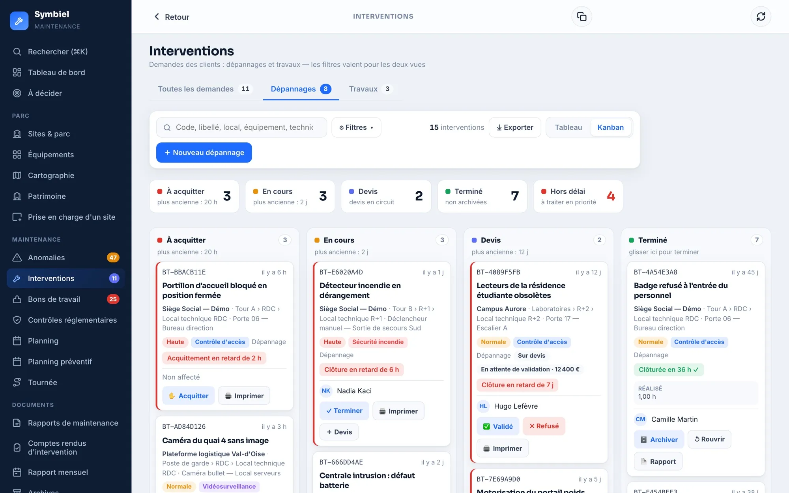Click Terminer on Détecteur incendie card

(x=344, y=411)
